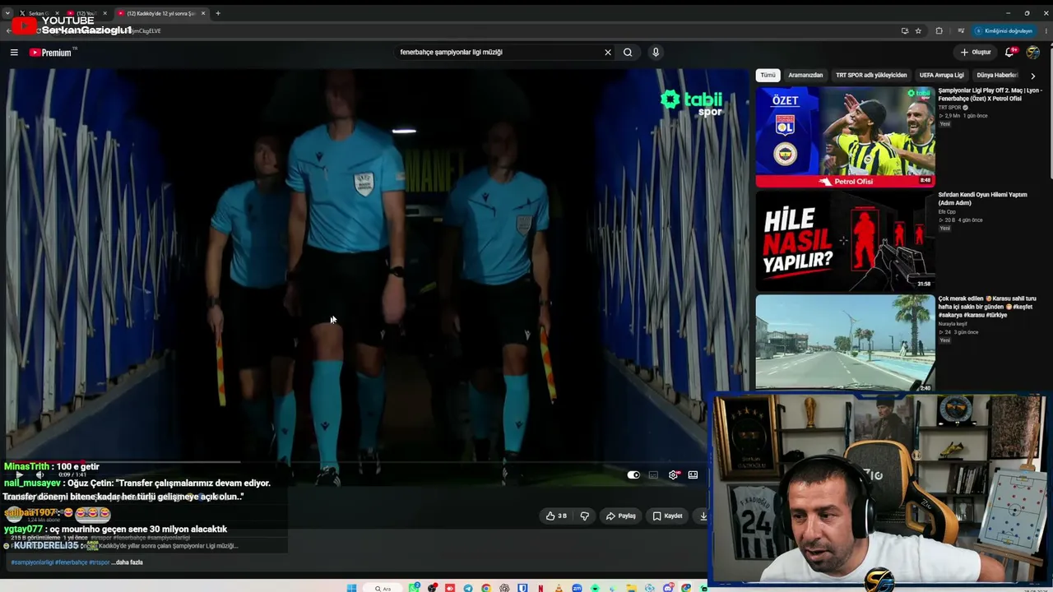Open VLC media player from the taskbar
This screenshot has width=1053, height=592.
pyautogui.click(x=559, y=588)
